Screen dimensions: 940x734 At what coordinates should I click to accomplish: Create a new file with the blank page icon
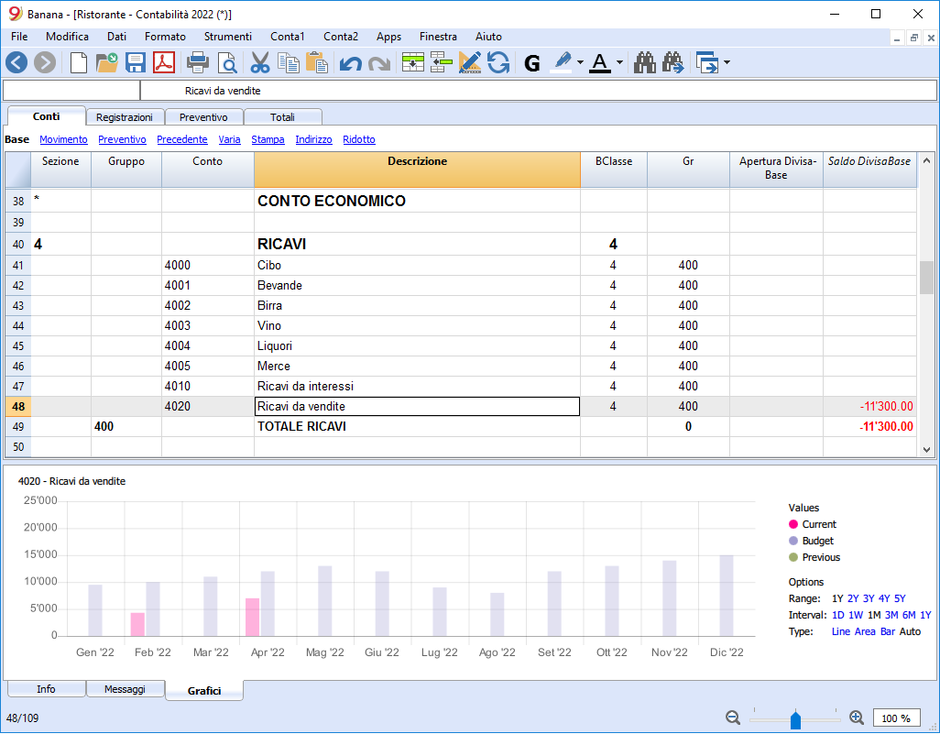pos(79,62)
